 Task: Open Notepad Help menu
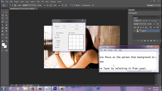[120, 50]
